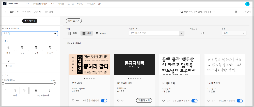Click the 필터 숨기기 button

point(74,21)
